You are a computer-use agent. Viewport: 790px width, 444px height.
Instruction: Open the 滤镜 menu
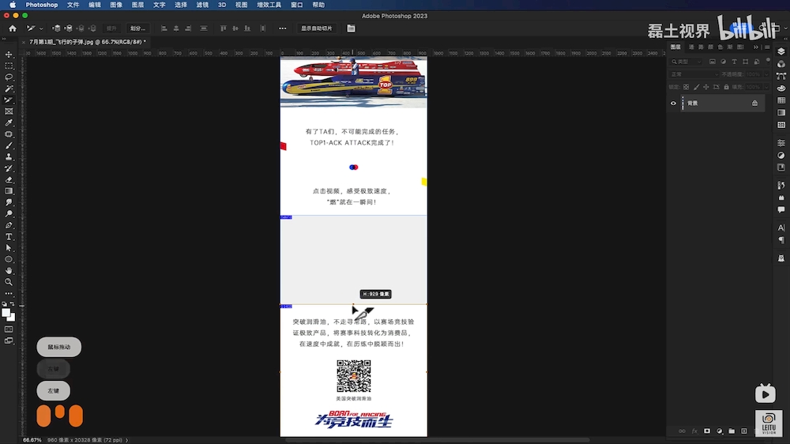coord(202,5)
